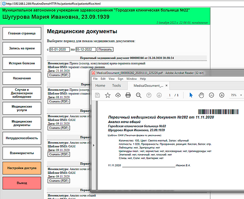Screen dimensions: 244x199
Task: Open the File menu in Acrobat
Action: pyautogui.click(x=95, y=79)
